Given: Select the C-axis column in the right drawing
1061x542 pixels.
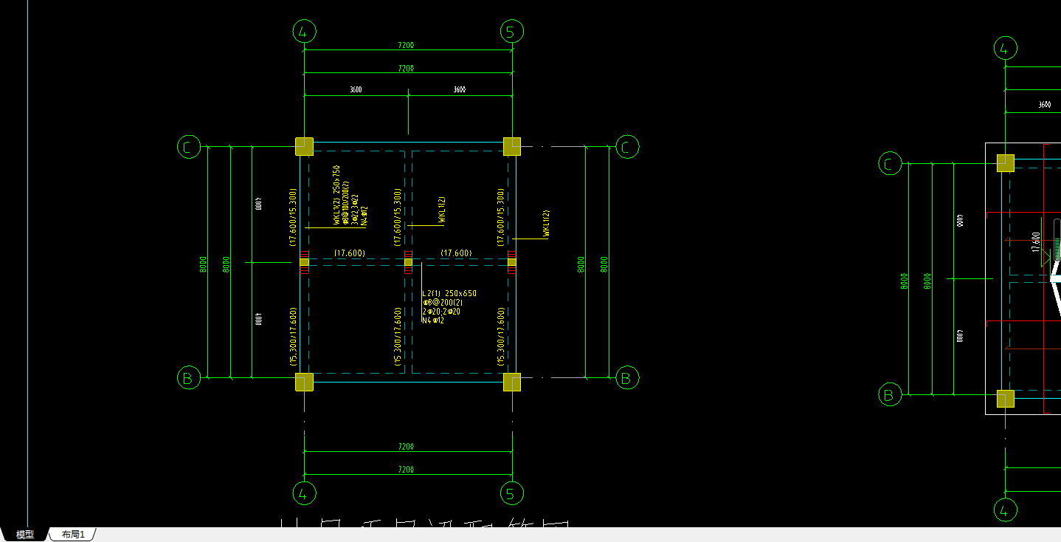Looking at the screenshot, I should coord(1005,163).
